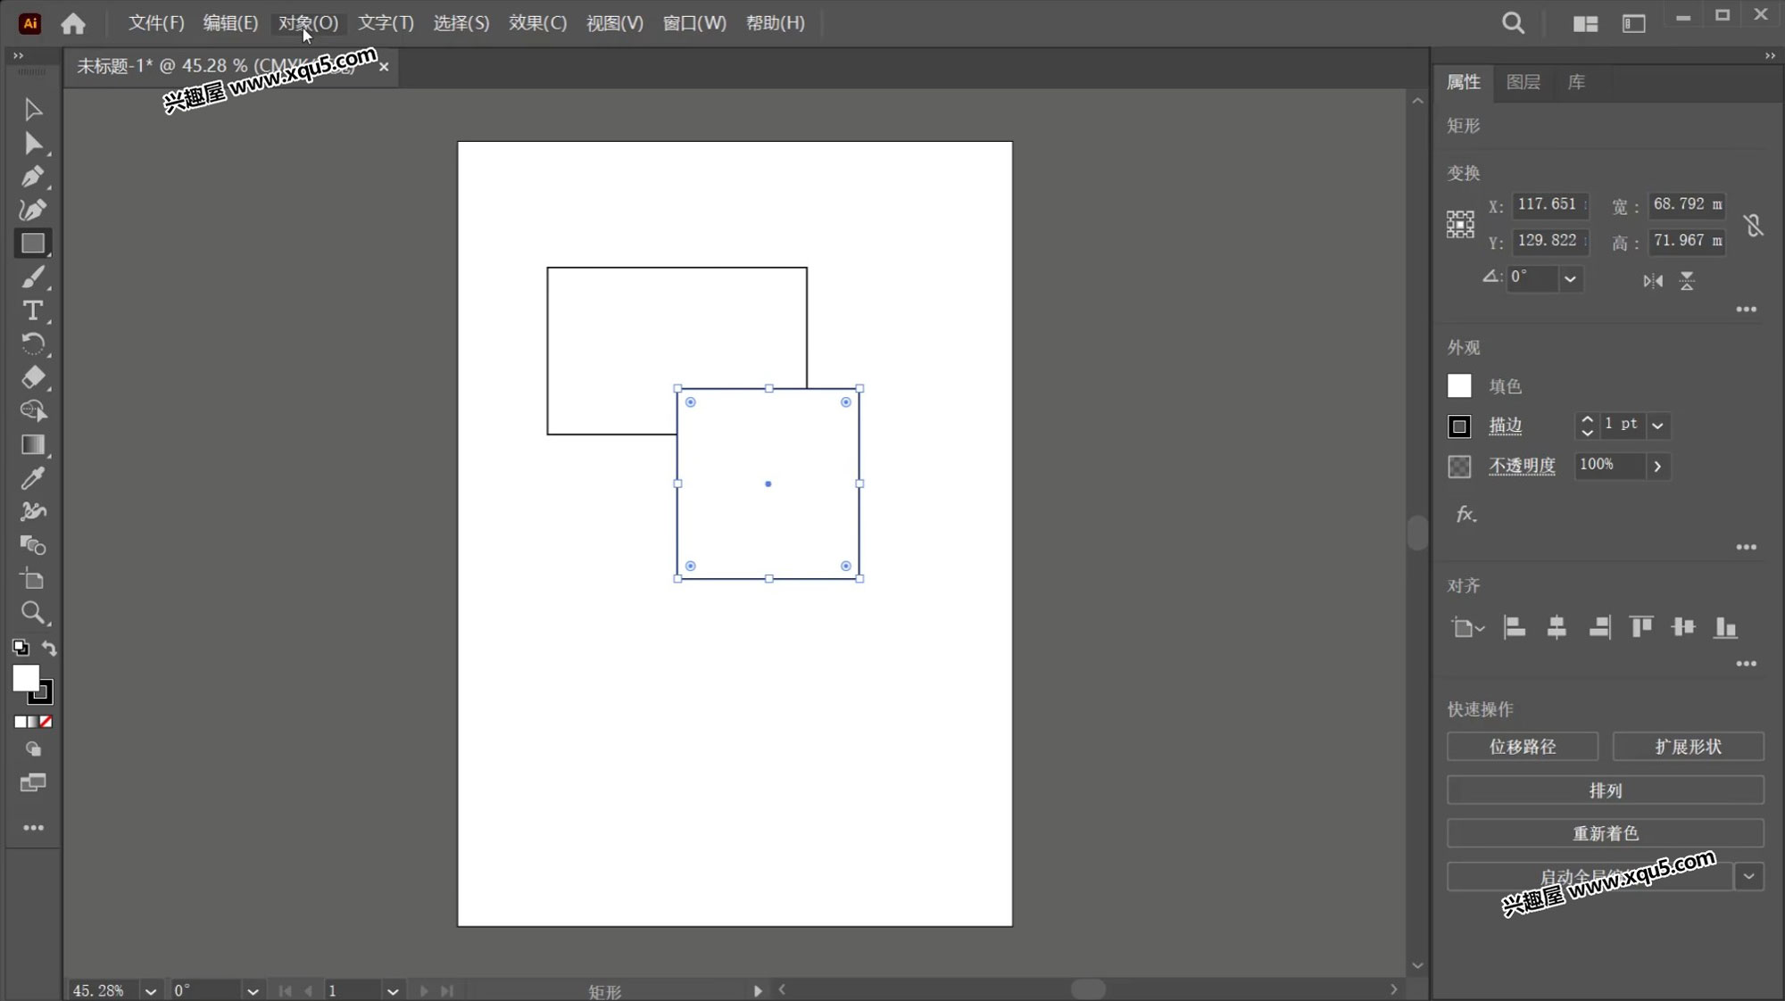Viewport: 1785px width, 1001px height.
Task: Open the 描边 stroke panel link
Action: point(1505,426)
